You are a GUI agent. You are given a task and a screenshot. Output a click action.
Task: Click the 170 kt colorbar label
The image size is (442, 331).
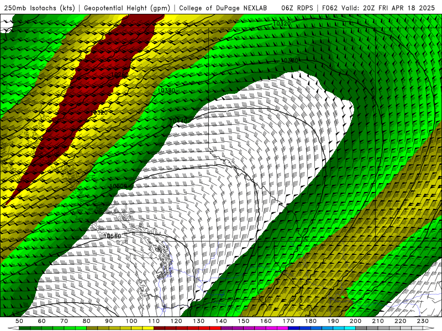click(x=288, y=321)
